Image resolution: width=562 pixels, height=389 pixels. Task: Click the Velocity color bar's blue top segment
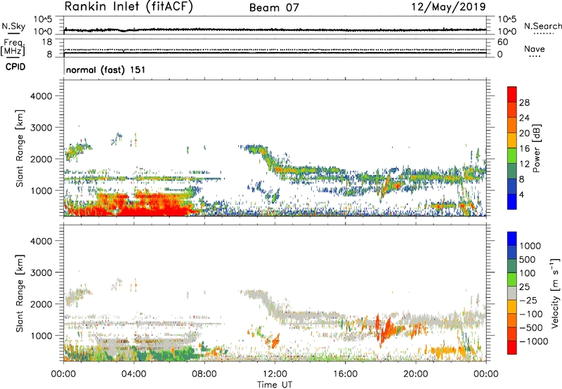[x=512, y=239]
